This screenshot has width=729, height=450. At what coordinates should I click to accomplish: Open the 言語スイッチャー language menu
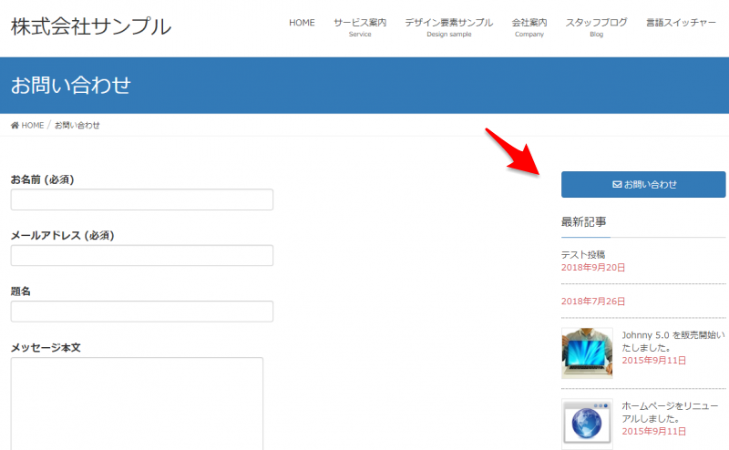coord(681,23)
